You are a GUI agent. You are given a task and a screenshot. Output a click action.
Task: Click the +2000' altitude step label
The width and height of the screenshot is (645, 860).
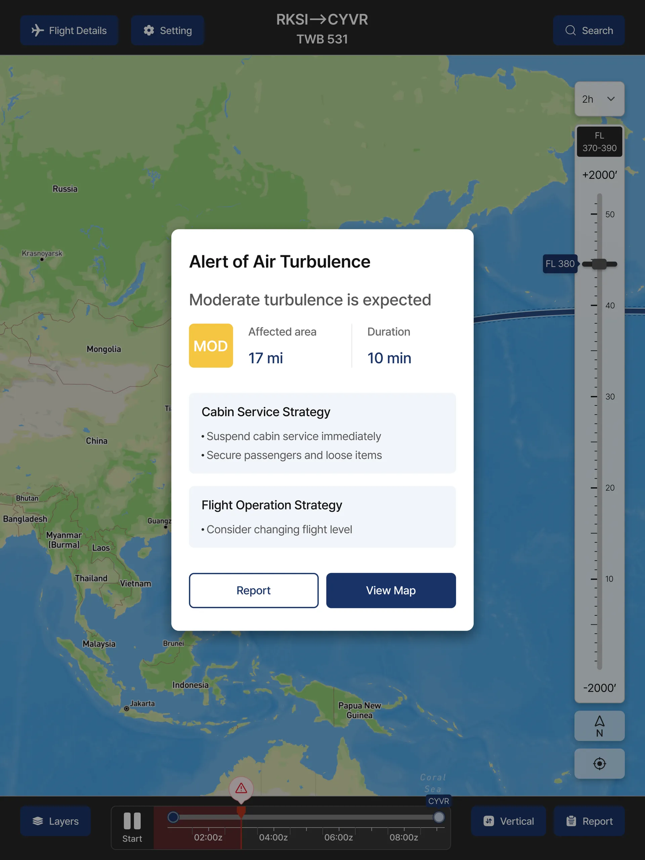[599, 175]
